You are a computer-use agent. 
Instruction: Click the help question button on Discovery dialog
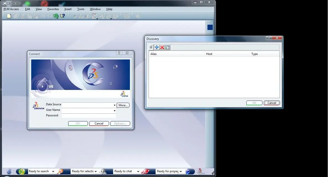tap(269, 38)
